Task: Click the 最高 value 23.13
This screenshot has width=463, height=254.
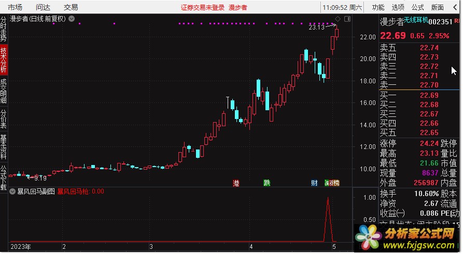Action: [429, 153]
